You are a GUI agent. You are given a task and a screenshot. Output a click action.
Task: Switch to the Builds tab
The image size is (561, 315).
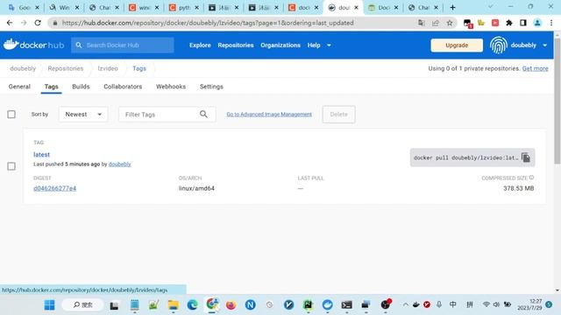(81, 87)
